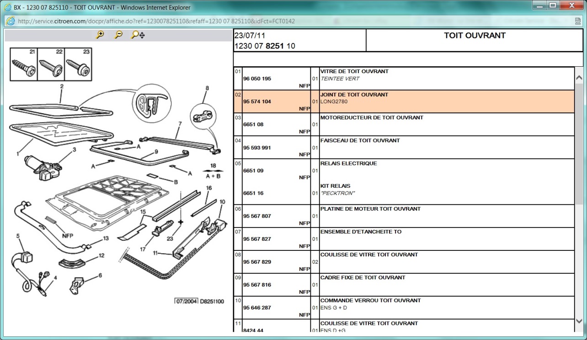Maximize the Internet Explorer window

pos(553,6)
